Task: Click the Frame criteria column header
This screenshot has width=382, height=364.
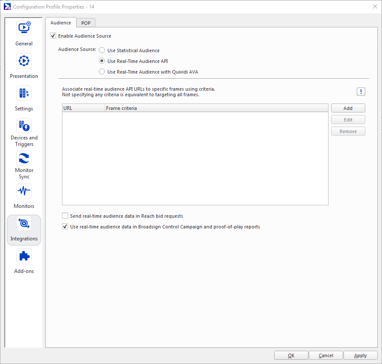Action: click(x=216, y=108)
